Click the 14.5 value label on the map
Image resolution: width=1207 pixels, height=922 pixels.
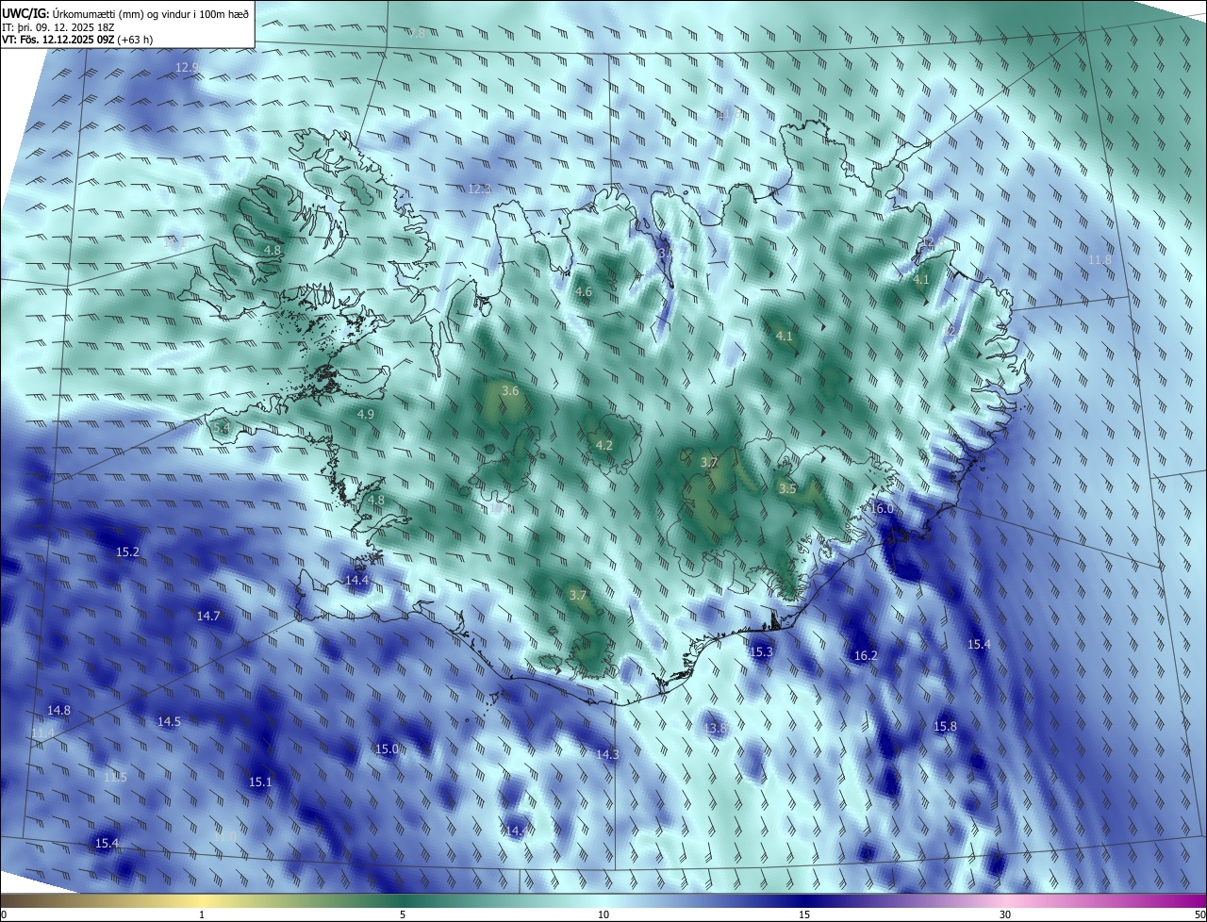point(169,721)
